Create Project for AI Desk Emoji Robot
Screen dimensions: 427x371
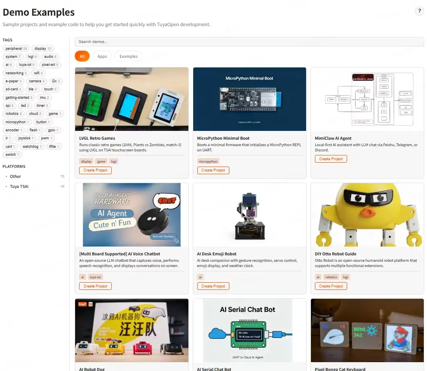[213, 286]
